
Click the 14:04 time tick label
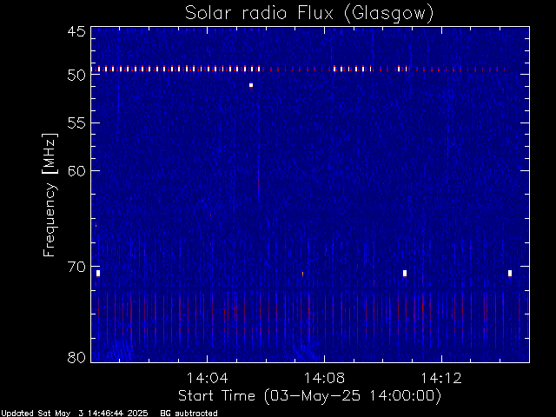(207, 378)
